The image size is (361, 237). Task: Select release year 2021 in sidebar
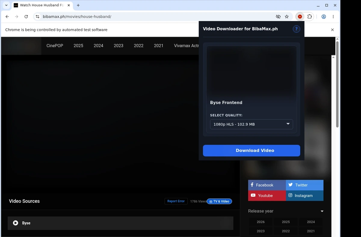pyautogui.click(x=311, y=231)
